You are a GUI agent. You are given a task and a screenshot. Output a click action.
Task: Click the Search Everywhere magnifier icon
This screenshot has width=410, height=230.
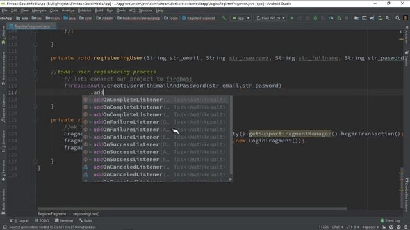[x=397, y=18]
